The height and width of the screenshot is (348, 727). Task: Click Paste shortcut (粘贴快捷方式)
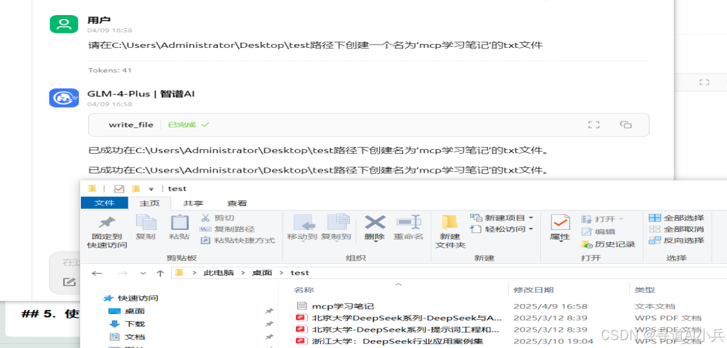click(238, 240)
